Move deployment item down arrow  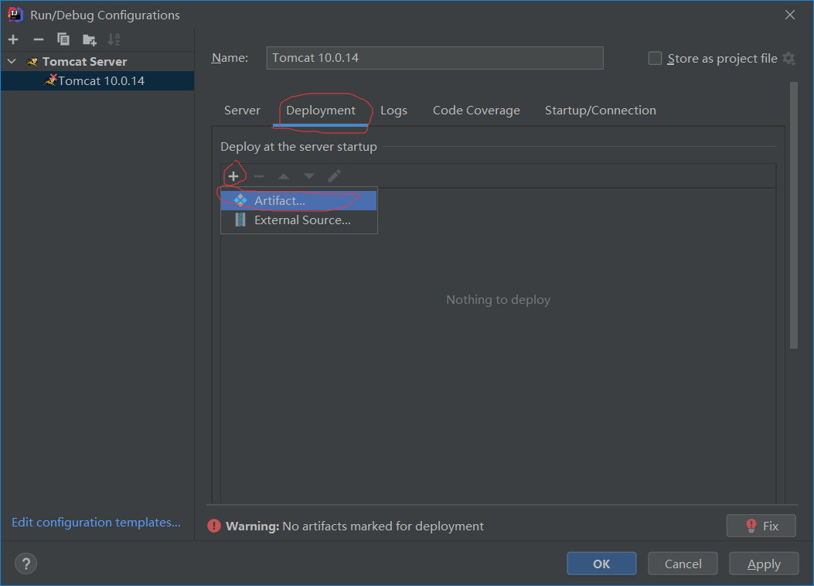(309, 176)
